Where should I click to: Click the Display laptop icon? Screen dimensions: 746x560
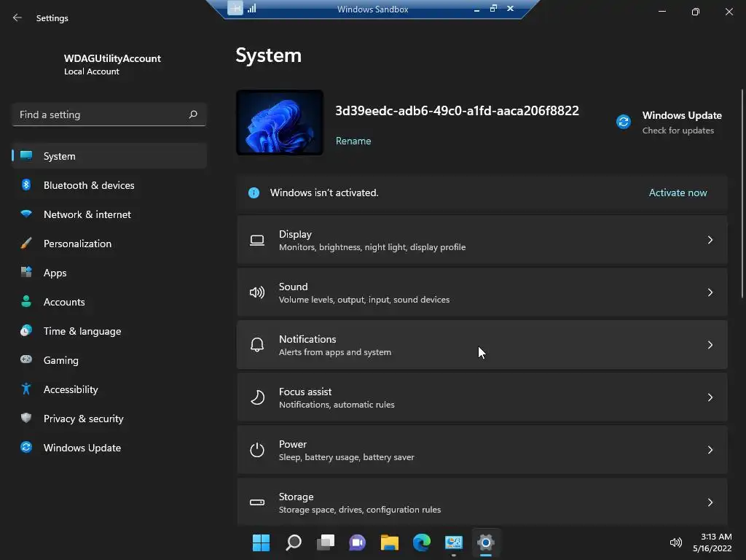257,240
